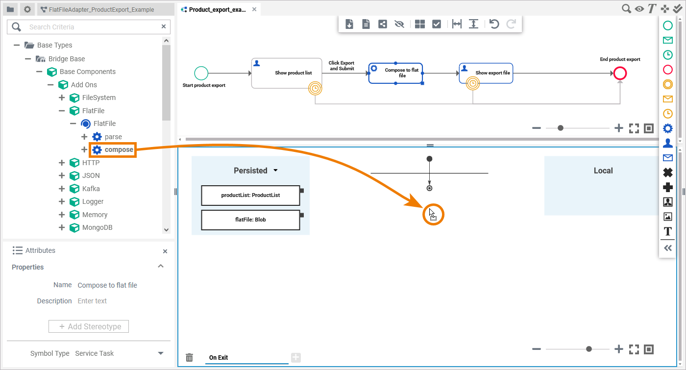The image size is (686, 370).
Task: Click the undo arrow in toolbar
Action: 494,24
